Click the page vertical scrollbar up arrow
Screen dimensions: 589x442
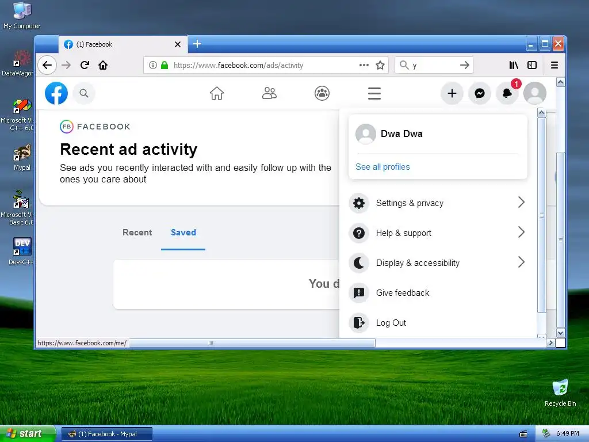(x=560, y=82)
